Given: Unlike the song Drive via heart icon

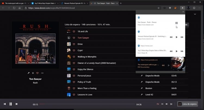Looking at the screenshot, I should coord(74,44).
